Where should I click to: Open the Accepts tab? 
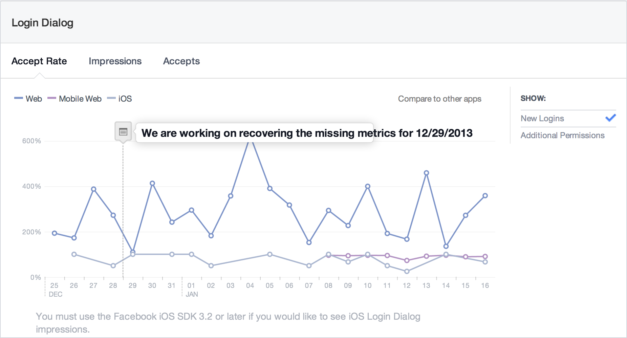[181, 61]
